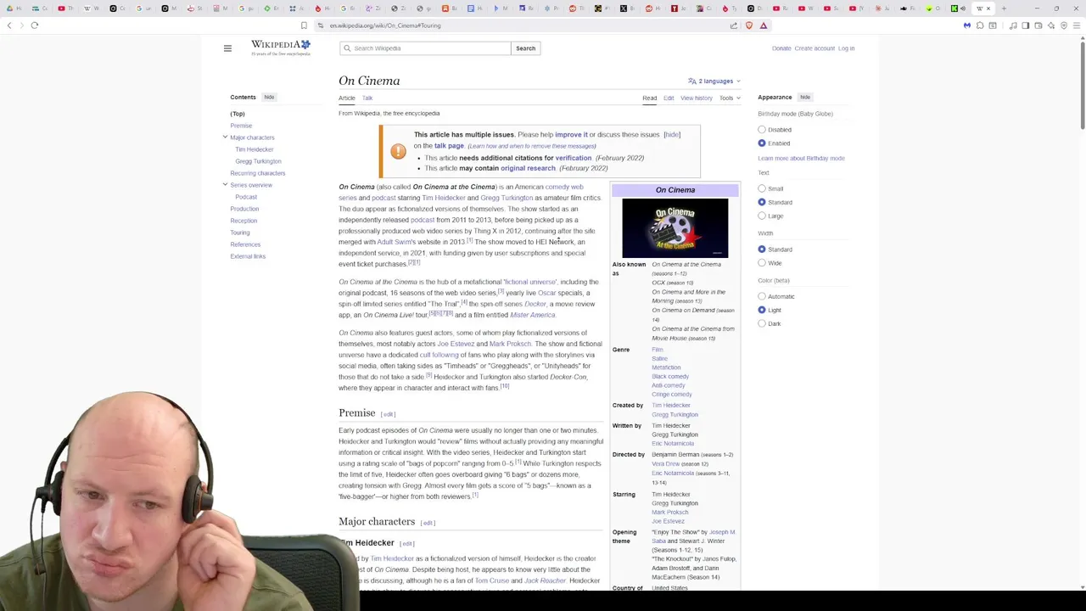The image size is (1086, 611).
Task: Open the Tools dropdown menu
Action: 730,98
